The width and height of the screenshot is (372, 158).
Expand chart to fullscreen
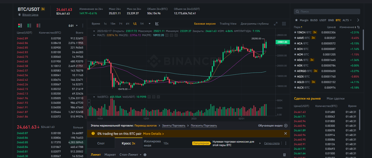(x=275, y=23)
